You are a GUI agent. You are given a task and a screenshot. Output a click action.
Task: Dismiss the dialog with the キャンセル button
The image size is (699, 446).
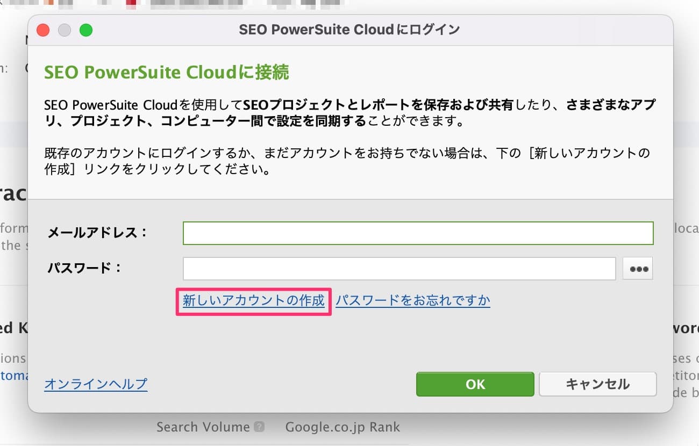pyautogui.click(x=597, y=384)
